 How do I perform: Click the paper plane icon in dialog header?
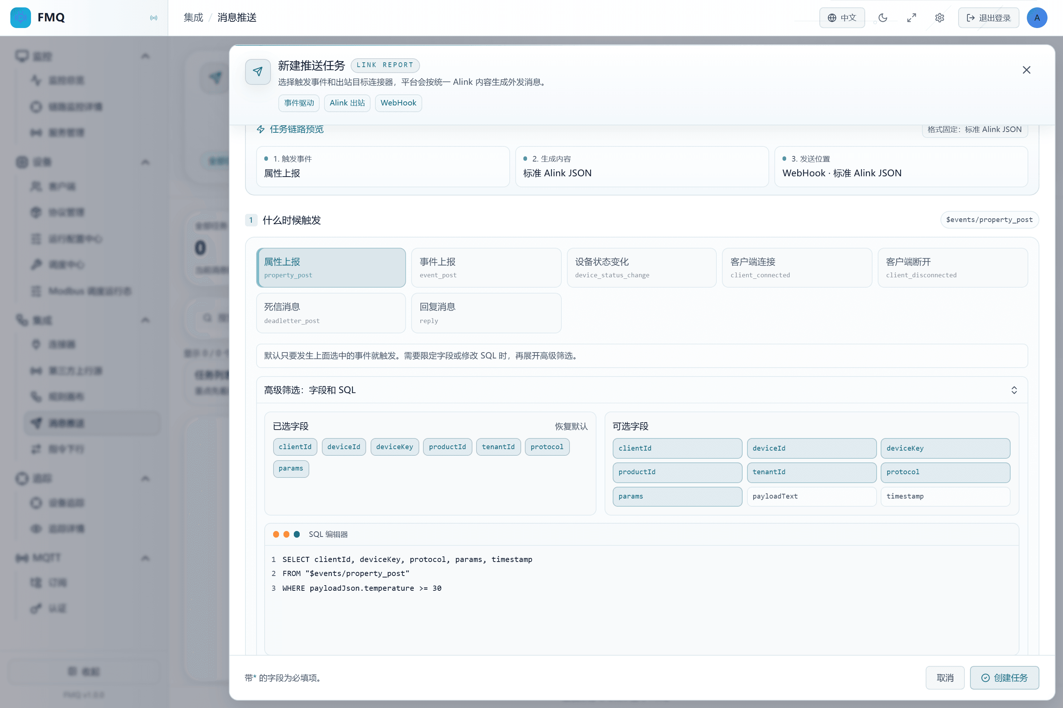click(258, 71)
